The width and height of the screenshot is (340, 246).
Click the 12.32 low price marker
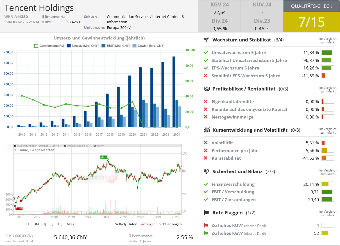19,208
